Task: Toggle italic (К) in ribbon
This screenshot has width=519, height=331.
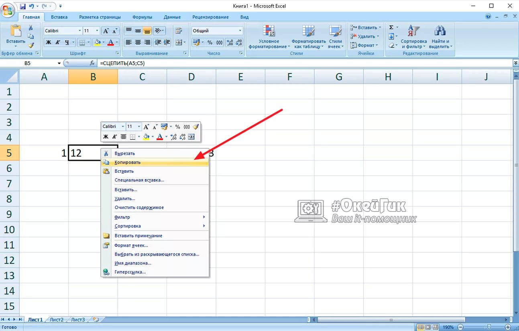Action: [57, 42]
